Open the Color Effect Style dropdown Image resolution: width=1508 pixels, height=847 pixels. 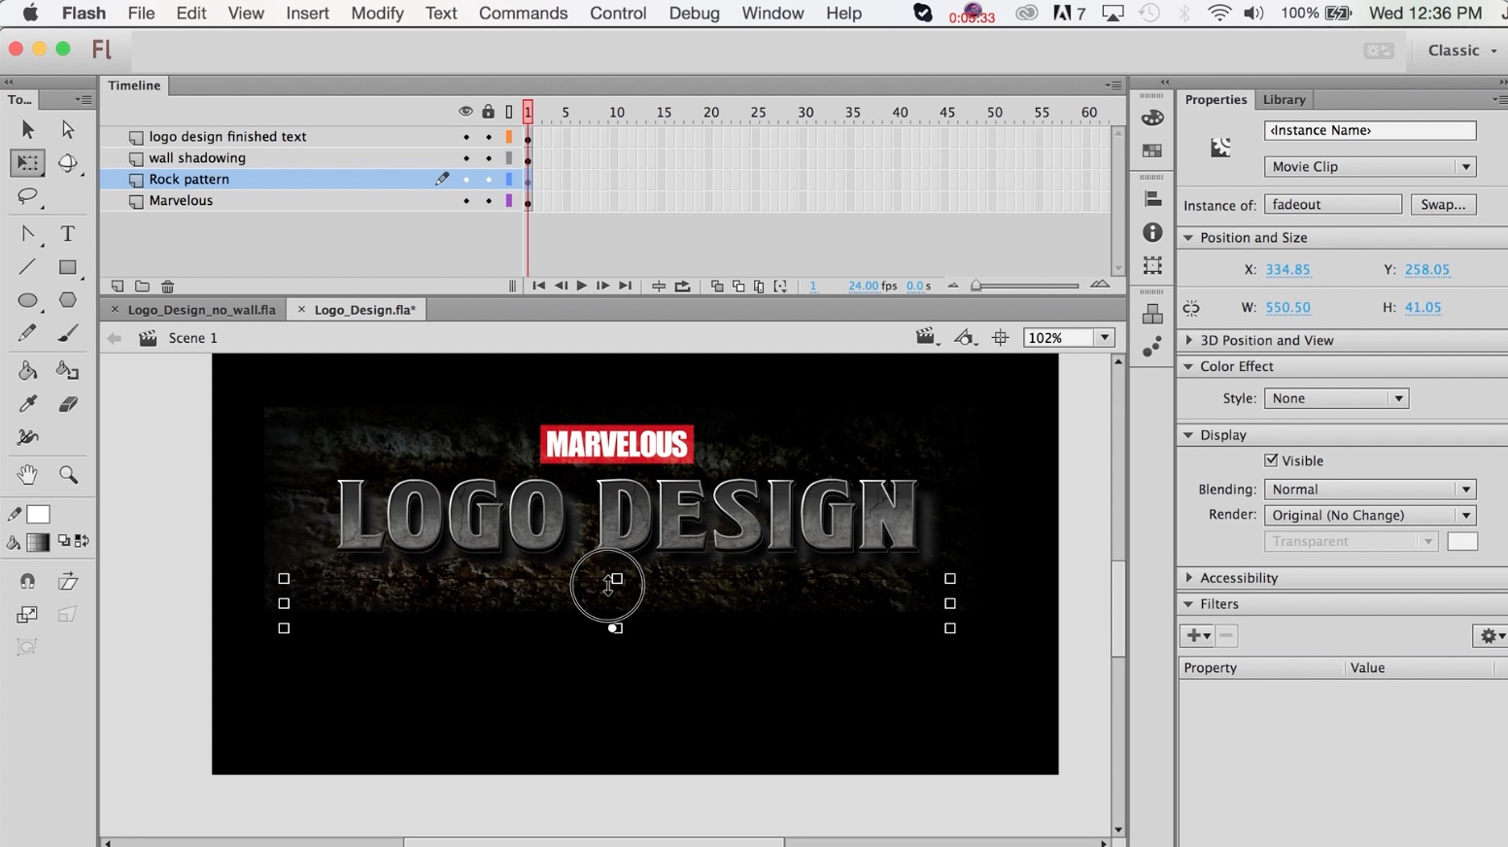1335,398
